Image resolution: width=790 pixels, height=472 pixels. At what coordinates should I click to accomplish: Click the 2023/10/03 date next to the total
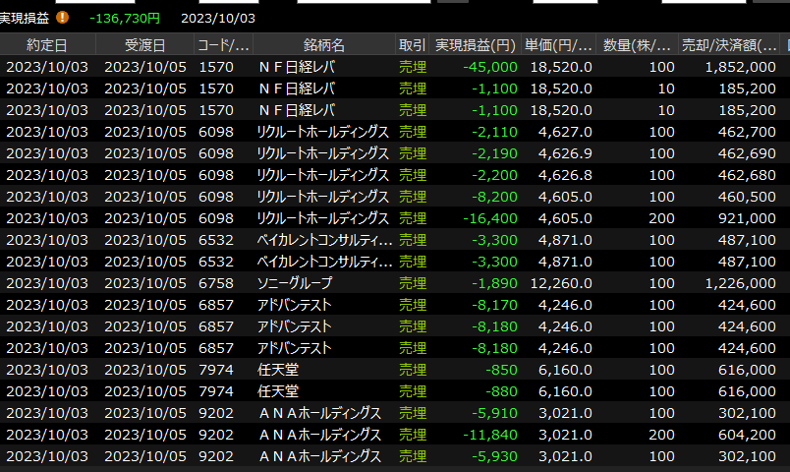[x=218, y=18]
